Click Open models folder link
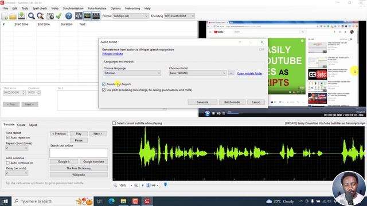The width and height of the screenshot is (367, 206). pyautogui.click(x=249, y=73)
